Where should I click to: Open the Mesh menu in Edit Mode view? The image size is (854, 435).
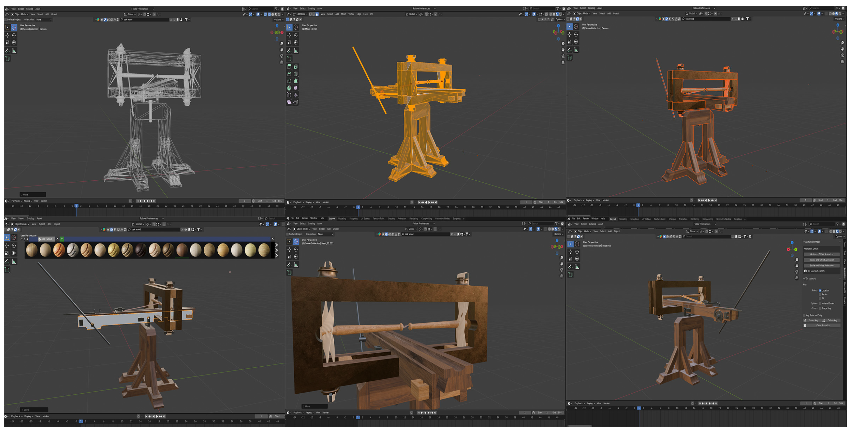343,14
